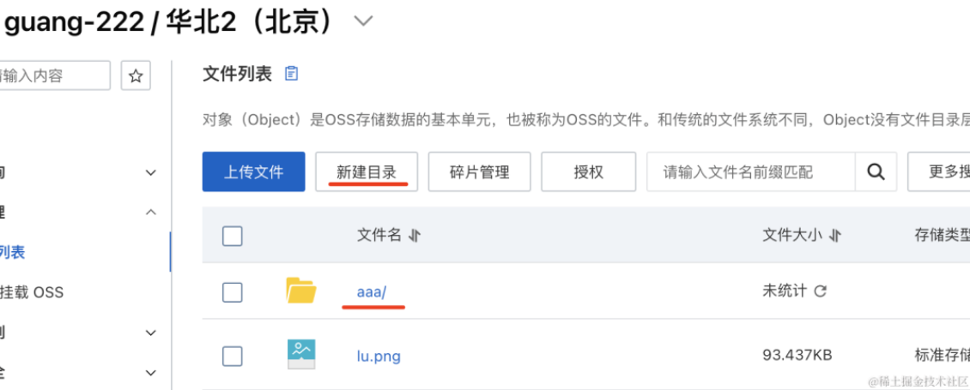Image resolution: width=970 pixels, height=390 pixels.
Task: Click the magnifier search icon button
Action: (x=876, y=171)
